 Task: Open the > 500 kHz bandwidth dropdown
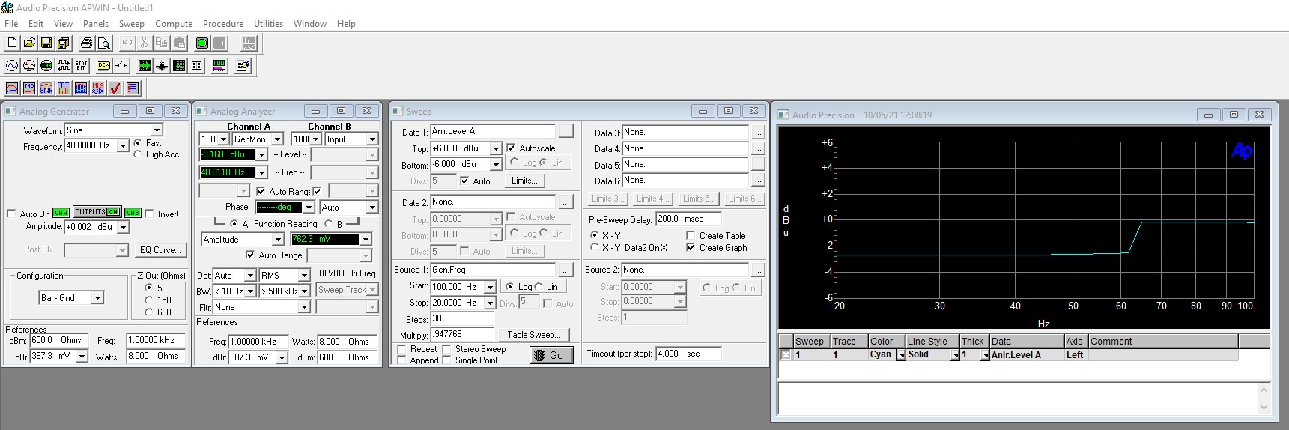point(304,291)
